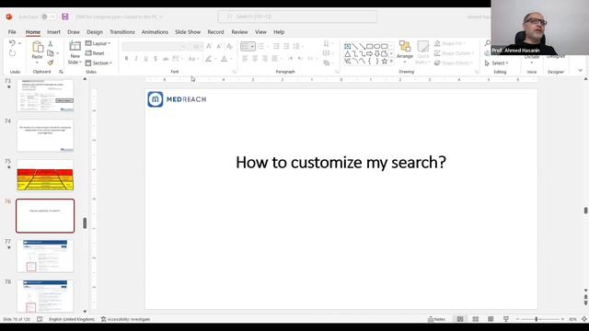Click English (United Kingdom) language indicator
This screenshot has width=589, height=331.
point(72,319)
